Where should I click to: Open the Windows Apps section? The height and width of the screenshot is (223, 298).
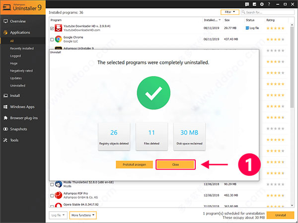22,107
